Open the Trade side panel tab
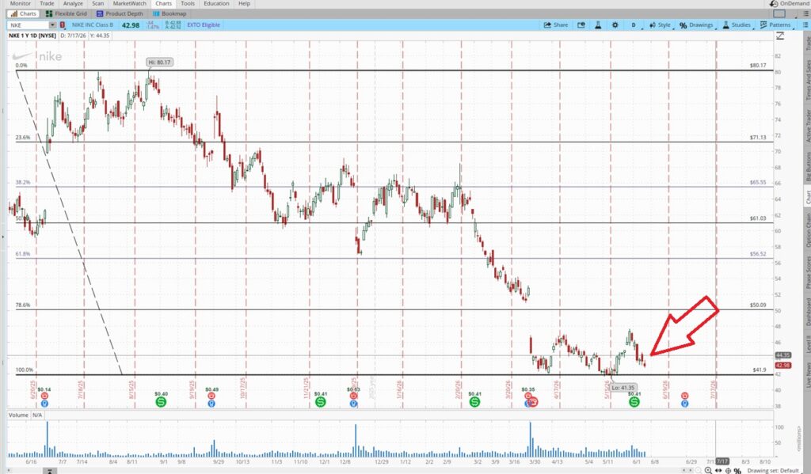811x474 pixels. pos(807,44)
